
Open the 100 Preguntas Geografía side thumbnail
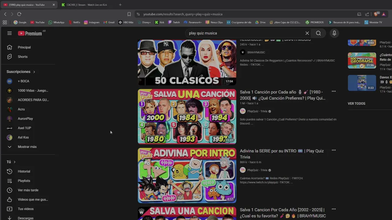pyautogui.click(x=362, y=61)
